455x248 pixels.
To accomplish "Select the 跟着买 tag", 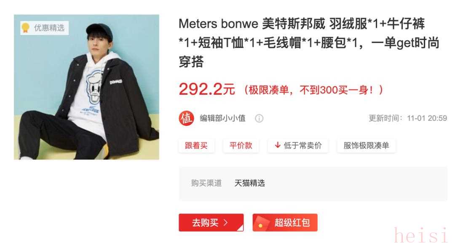I will 196,145.
